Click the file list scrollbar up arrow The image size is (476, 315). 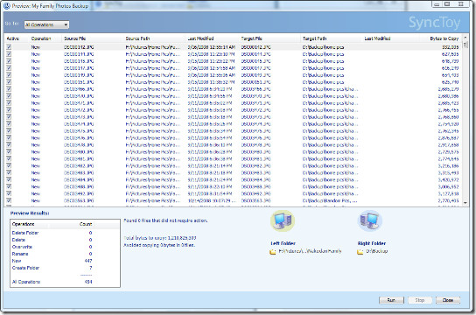(x=465, y=38)
